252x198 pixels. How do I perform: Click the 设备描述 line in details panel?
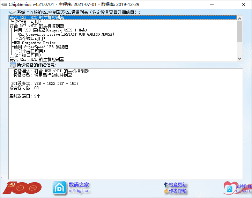pyautogui.click(x=51, y=71)
